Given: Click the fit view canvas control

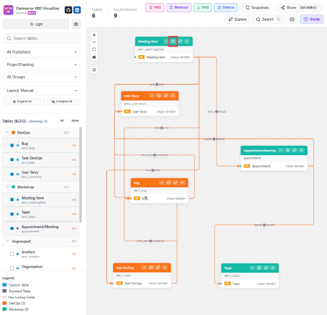Looking at the screenshot, I should pyautogui.click(x=94, y=49).
